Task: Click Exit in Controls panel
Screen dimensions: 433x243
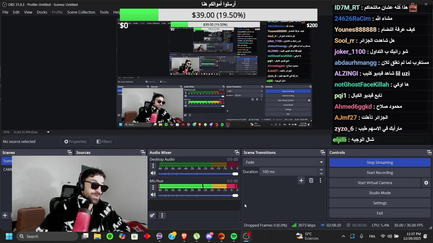Action: coord(380,213)
